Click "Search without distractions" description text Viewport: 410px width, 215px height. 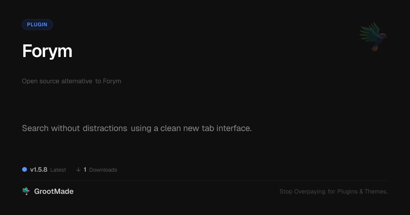coord(74,128)
